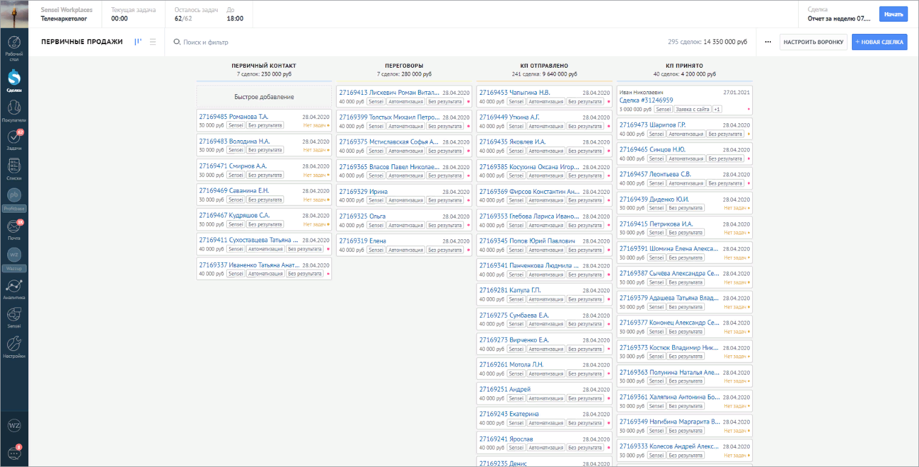Open the Сделки section in sidebar

click(x=14, y=80)
